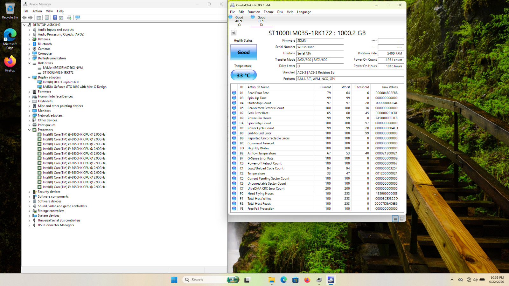Expand the Bluetooth category
The height and width of the screenshot is (286, 509).
tap(29, 44)
